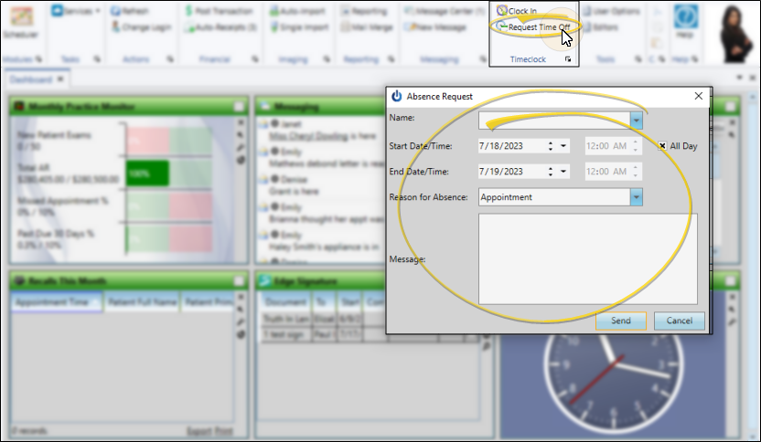Expand the Name dropdown list
The width and height of the screenshot is (761, 442).
point(637,120)
